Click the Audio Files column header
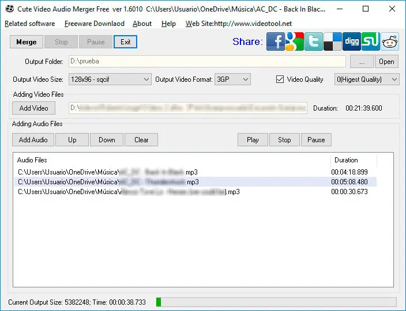The height and width of the screenshot is (311, 406). point(172,160)
